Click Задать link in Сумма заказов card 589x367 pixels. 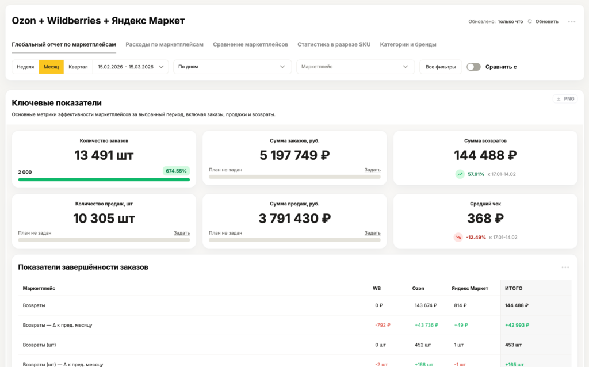pyautogui.click(x=372, y=170)
